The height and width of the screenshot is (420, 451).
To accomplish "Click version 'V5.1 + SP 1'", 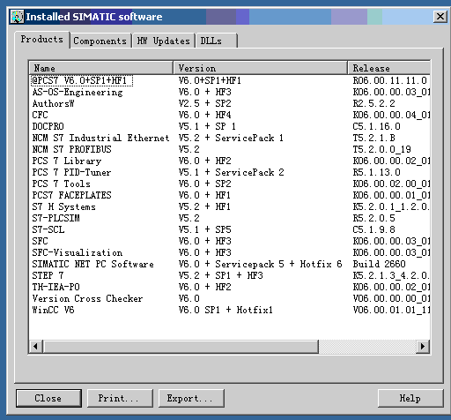I will [207, 126].
